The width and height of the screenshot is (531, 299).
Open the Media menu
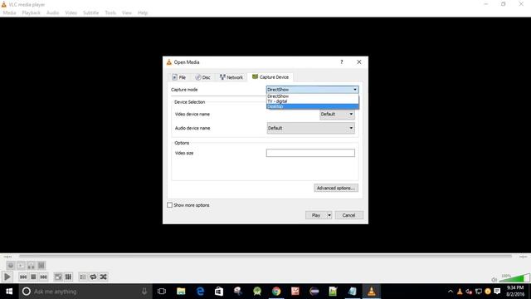9,13
